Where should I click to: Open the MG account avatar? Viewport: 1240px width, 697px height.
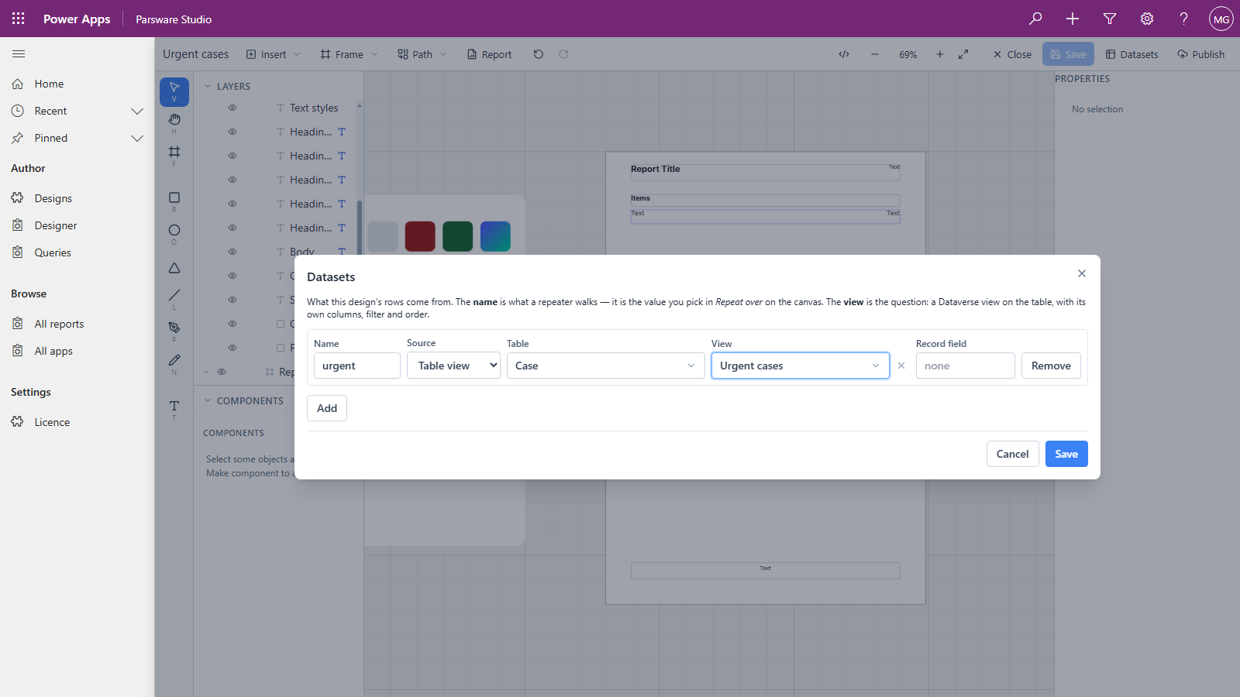coord(1221,19)
